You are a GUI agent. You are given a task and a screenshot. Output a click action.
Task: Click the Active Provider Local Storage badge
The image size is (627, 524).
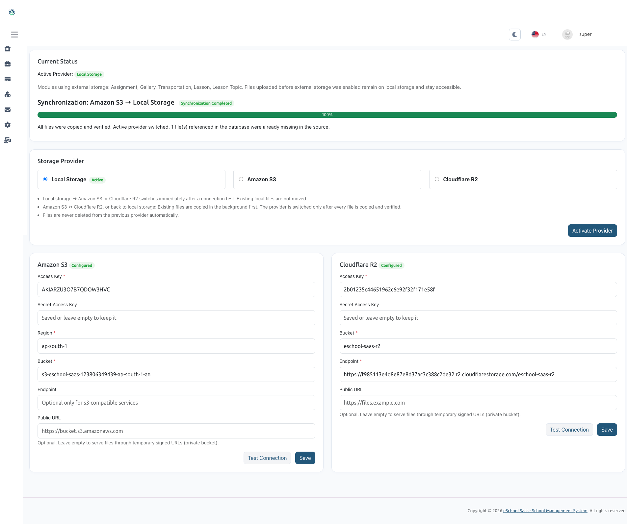click(x=89, y=74)
